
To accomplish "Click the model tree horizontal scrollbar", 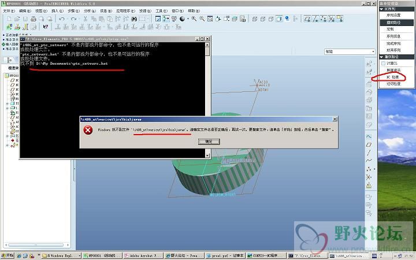I will coord(37,245).
